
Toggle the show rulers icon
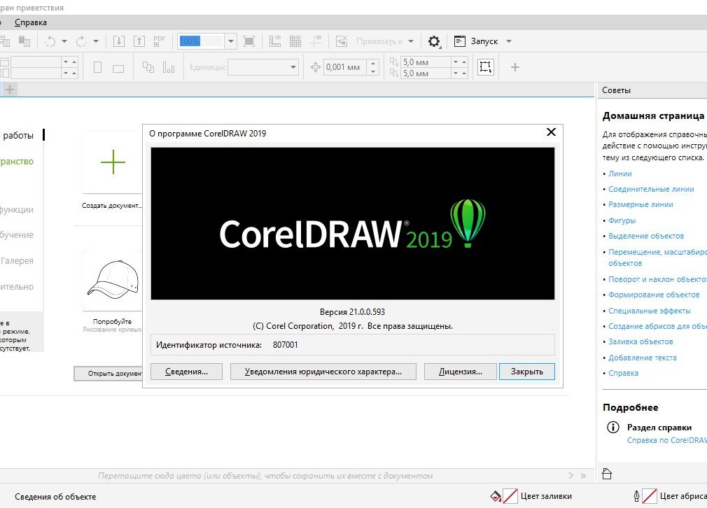point(275,41)
